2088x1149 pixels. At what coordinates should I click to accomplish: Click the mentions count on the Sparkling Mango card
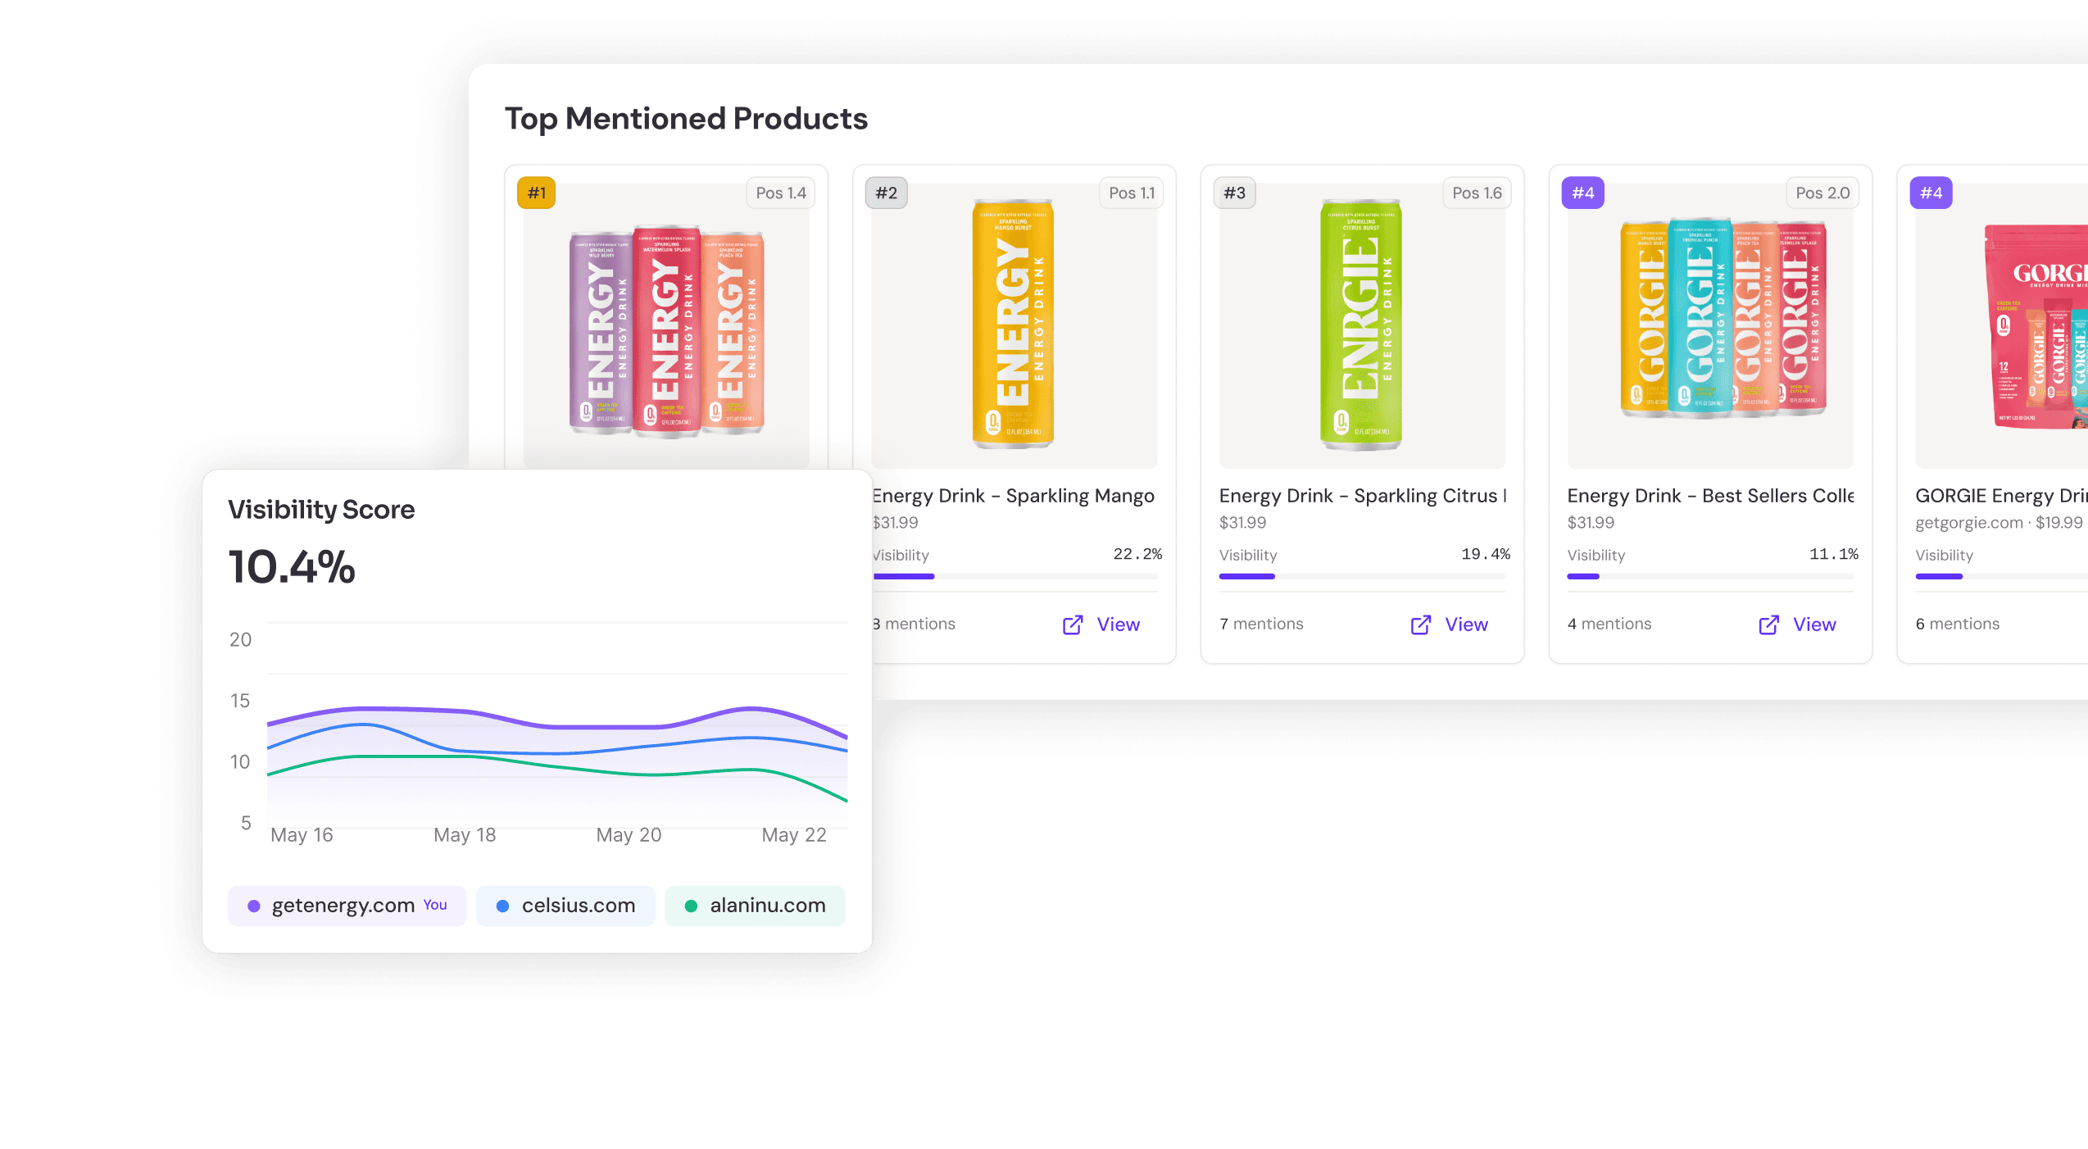tap(915, 624)
